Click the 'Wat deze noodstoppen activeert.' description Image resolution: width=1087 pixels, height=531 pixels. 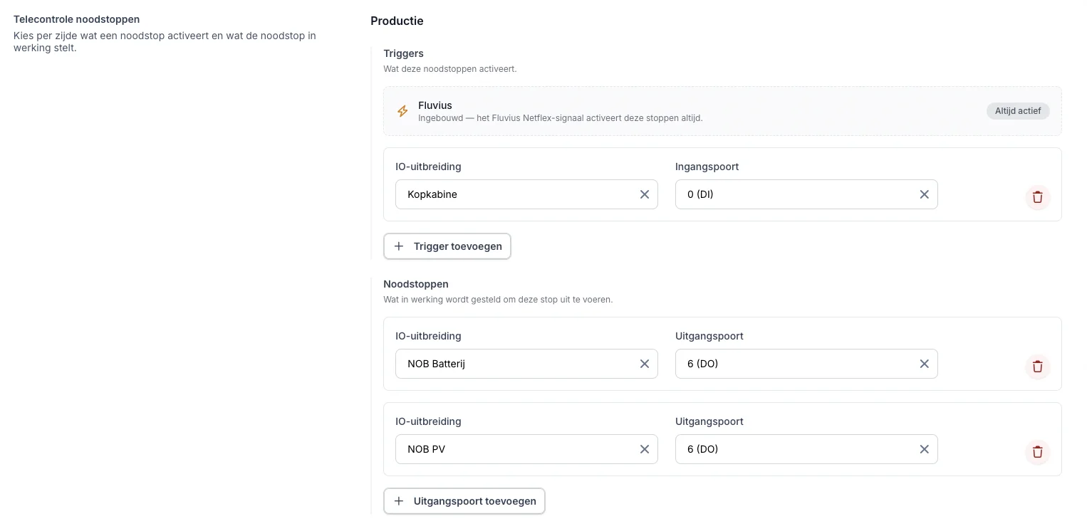(x=450, y=69)
